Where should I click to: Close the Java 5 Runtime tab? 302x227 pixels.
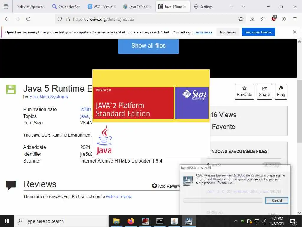(x=185, y=7)
